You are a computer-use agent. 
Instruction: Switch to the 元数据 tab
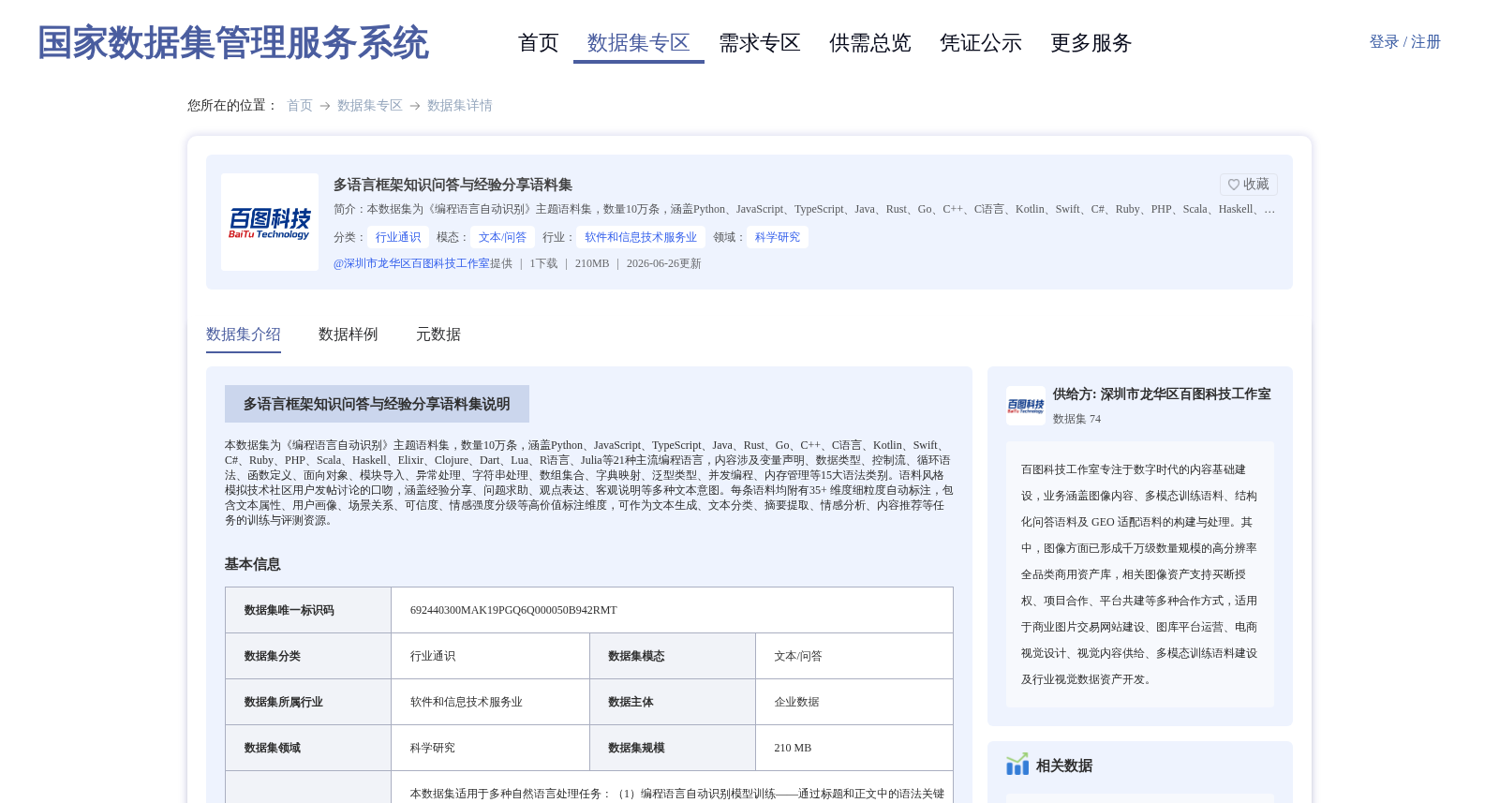tap(438, 335)
